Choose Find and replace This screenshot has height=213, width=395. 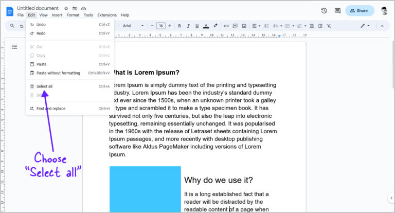70,109
